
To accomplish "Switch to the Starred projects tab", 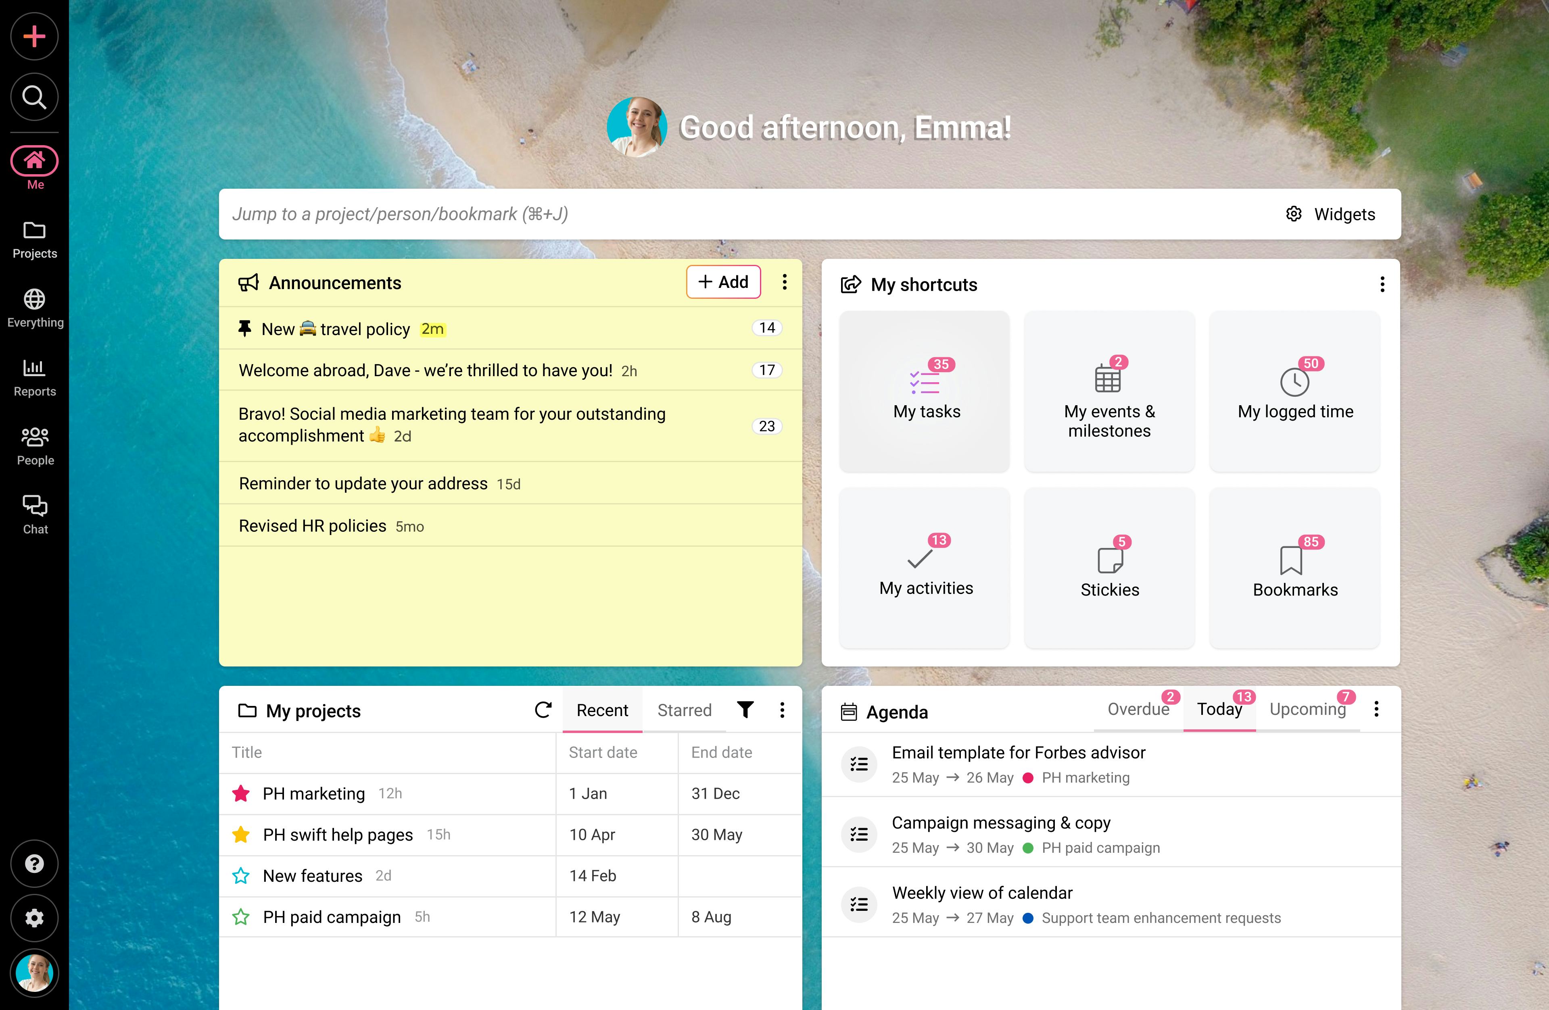I will (684, 710).
